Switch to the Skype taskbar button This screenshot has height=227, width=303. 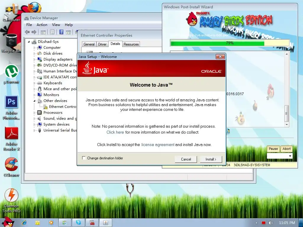78,223
